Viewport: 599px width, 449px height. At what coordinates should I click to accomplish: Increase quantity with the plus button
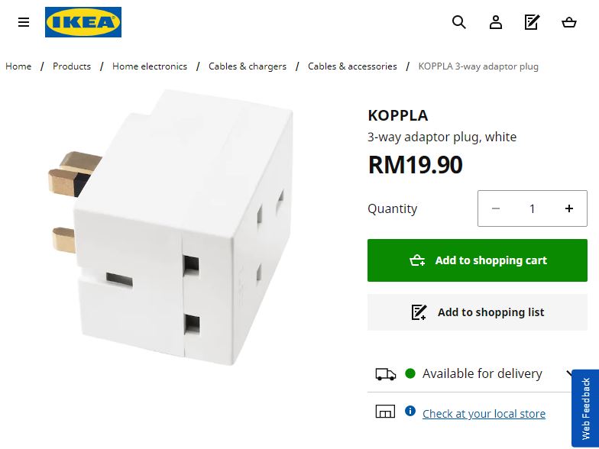pos(569,208)
